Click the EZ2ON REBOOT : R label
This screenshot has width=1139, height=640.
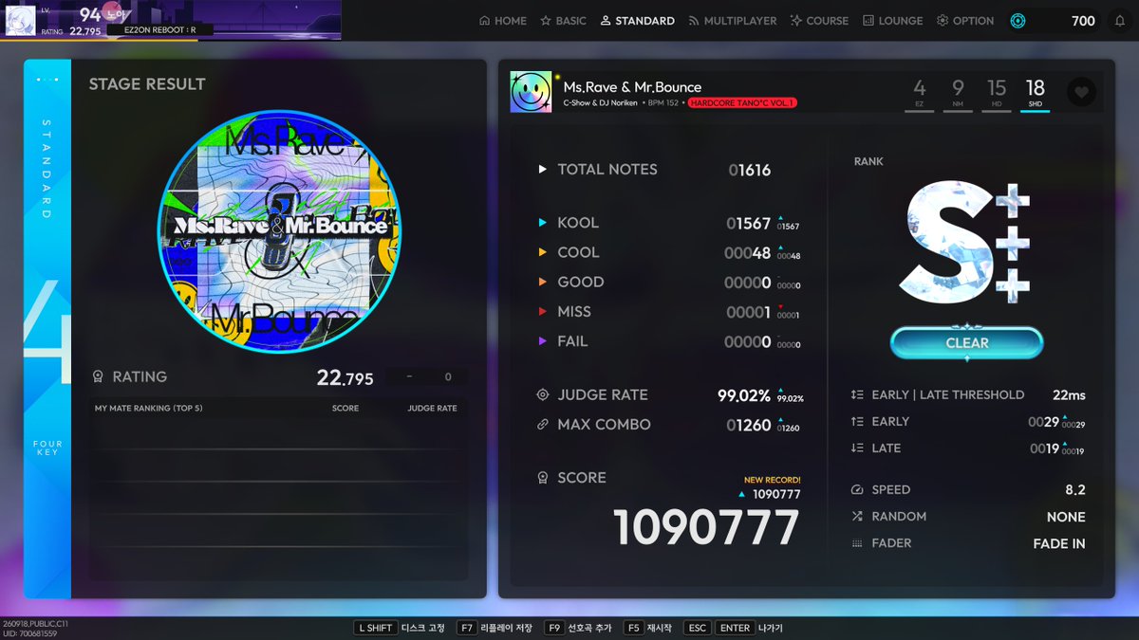point(159,30)
